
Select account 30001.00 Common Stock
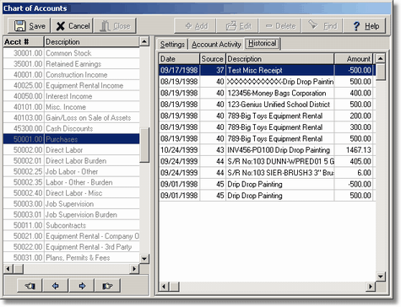pos(72,53)
